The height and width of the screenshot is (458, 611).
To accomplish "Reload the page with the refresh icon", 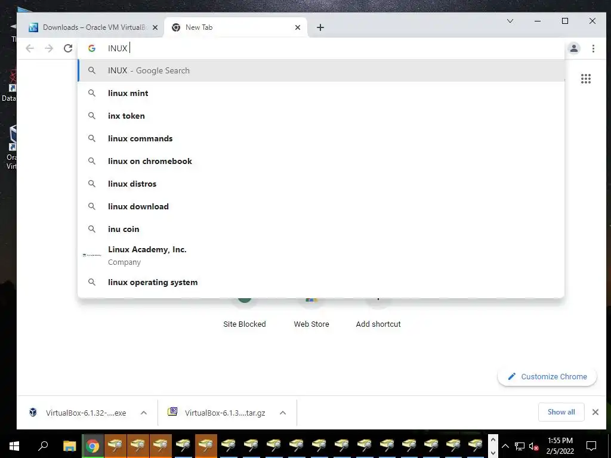I will coord(68,48).
